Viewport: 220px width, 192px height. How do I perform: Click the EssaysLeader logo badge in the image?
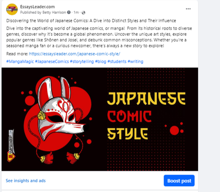coord(11,145)
